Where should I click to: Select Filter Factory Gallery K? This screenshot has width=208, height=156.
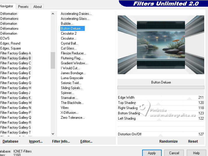(16, 98)
